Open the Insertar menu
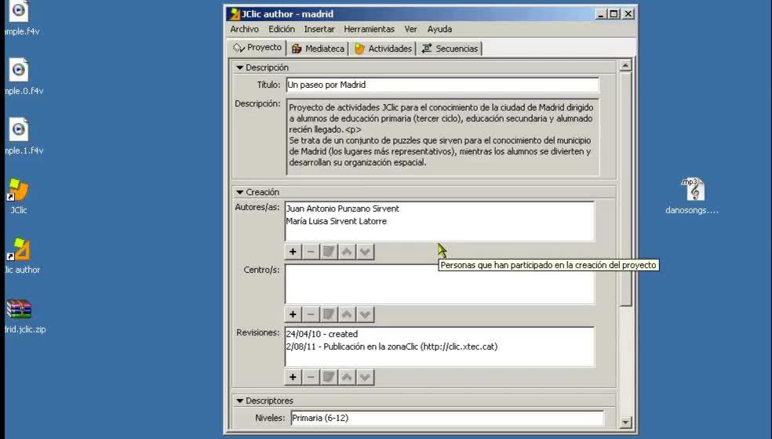The width and height of the screenshot is (772, 439). [319, 29]
